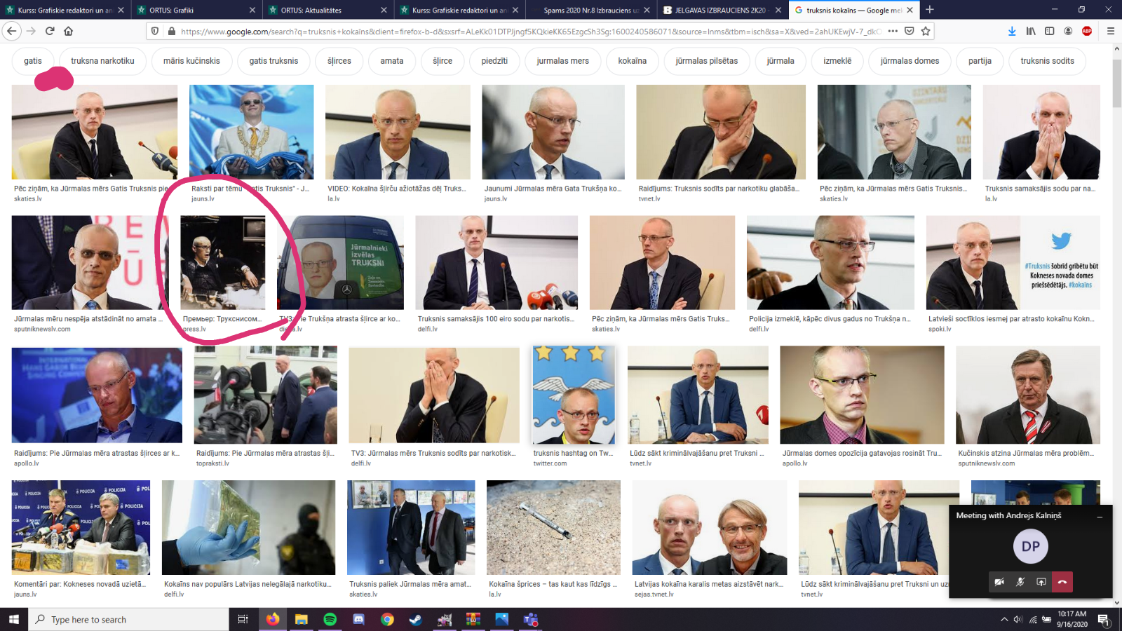Open the Adblock Plus extension icon
Viewport: 1122px width, 631px height.
[x=1087, y=31]
